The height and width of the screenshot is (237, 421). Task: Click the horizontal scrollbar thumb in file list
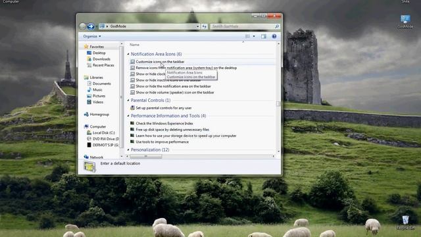pos(146,156)
